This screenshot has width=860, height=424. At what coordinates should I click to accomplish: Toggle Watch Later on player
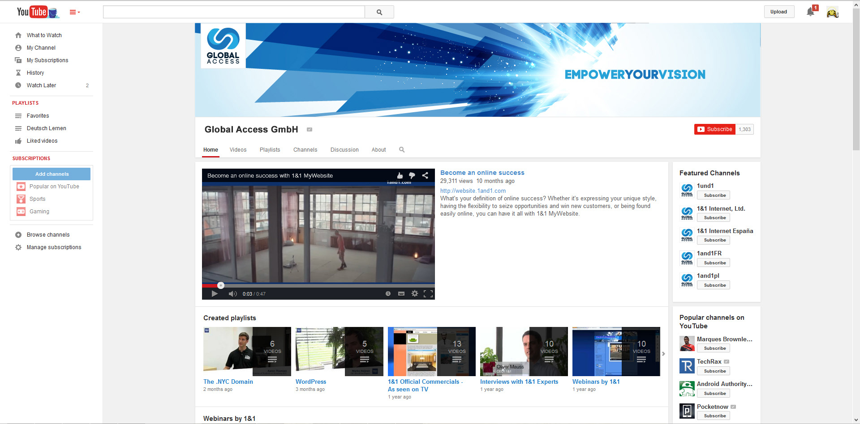click(x=388, y=294)
